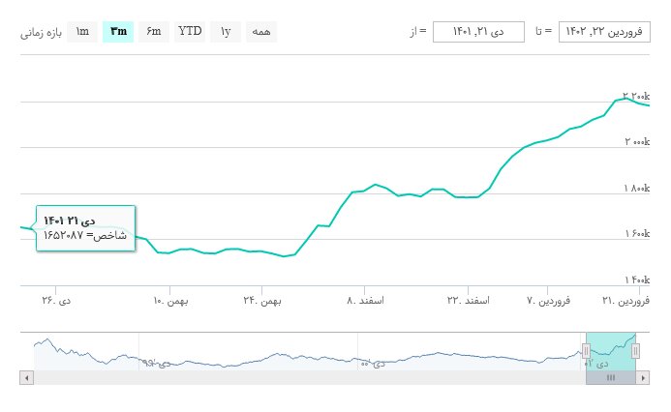Click the بهمن ۱۰ x-axis label
This screenshot has width=671, height=412.
point(170,301)
